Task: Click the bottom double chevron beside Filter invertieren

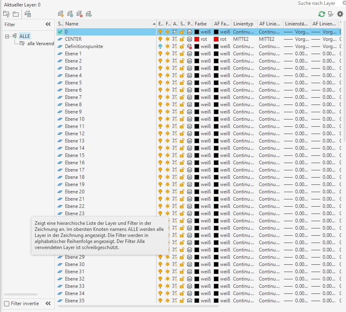Action: click(48, 304)
